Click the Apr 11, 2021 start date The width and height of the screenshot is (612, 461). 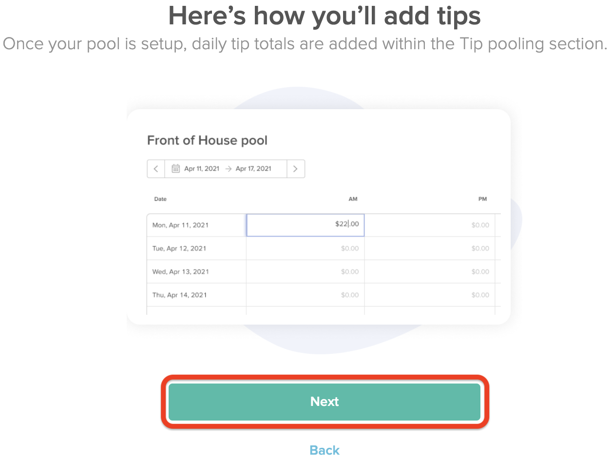pos(201,168)
